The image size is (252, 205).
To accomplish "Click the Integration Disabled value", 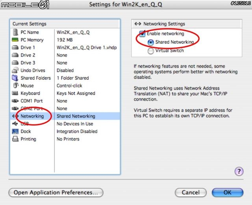I will [x=77, y=131].
